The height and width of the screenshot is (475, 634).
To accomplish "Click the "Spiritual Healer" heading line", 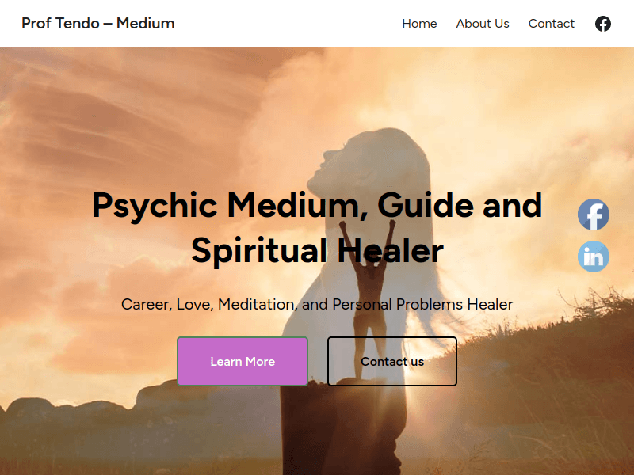I will coord(317,251).
